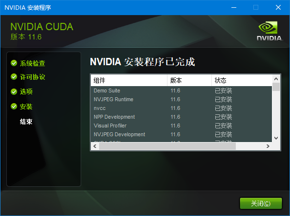Select the 结束 step in the sidebar

[x=26, y=122]
